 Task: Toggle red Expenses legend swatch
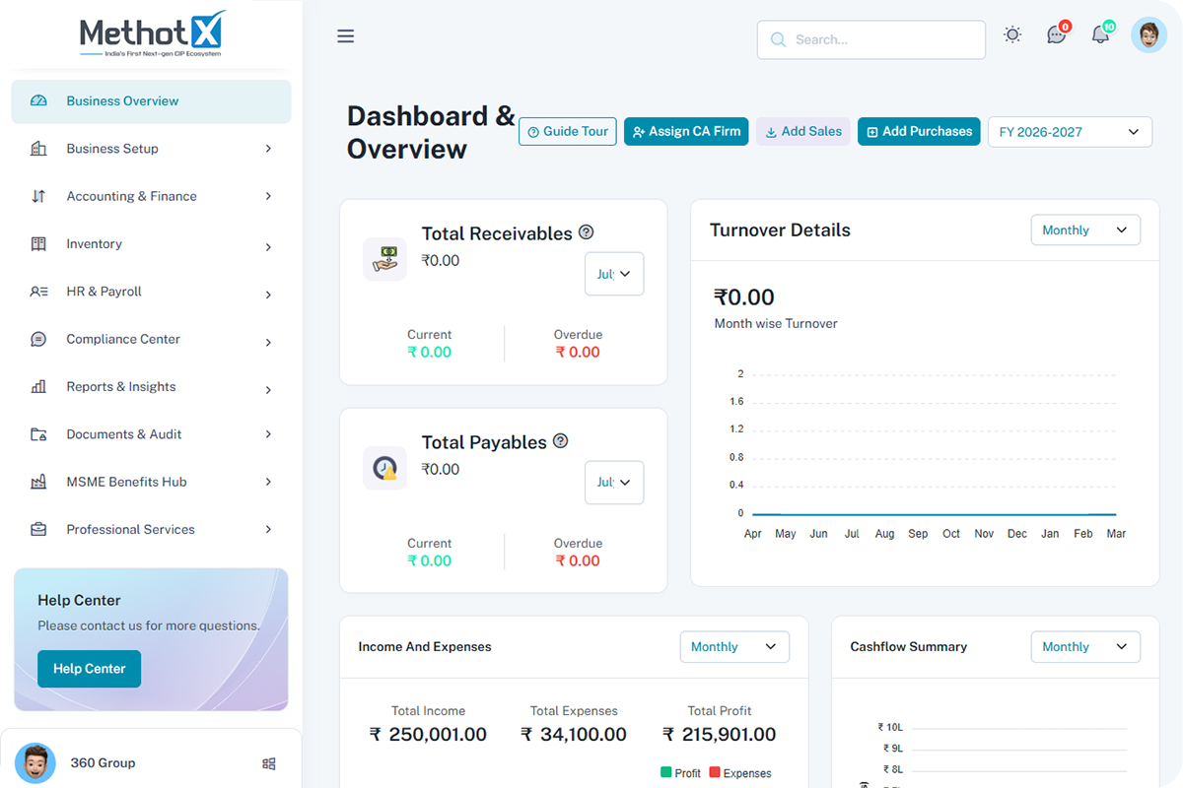[x=715, y=773]
